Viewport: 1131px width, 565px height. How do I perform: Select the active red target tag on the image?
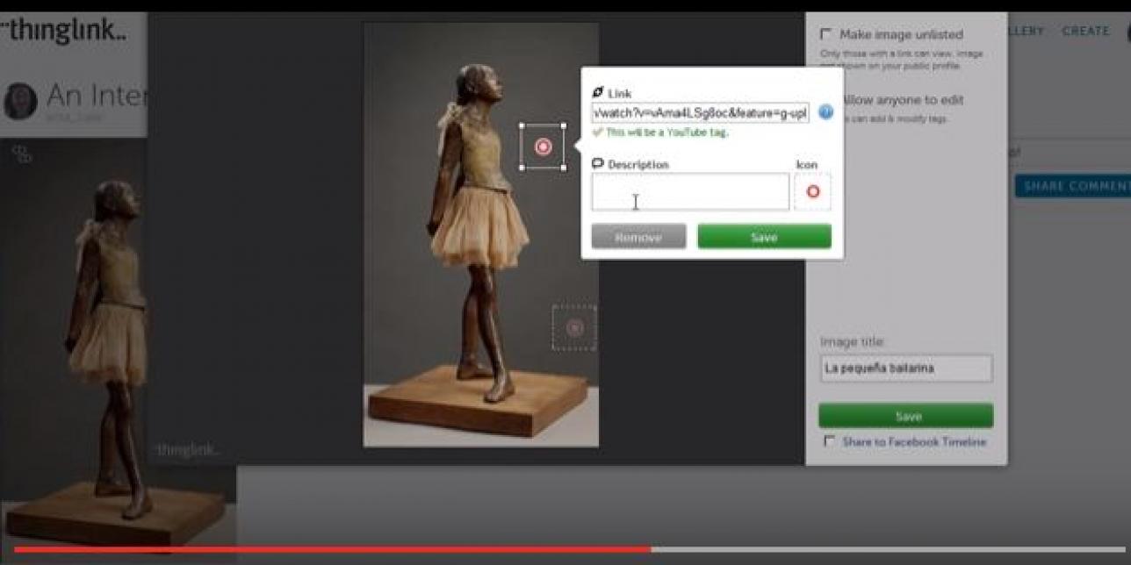543,147
